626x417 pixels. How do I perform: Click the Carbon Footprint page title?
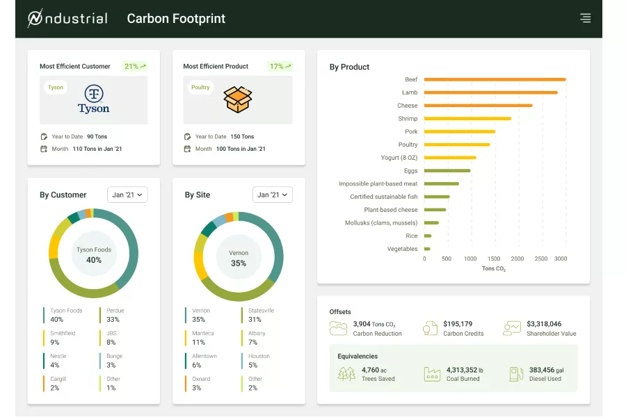tap(176, 19)
